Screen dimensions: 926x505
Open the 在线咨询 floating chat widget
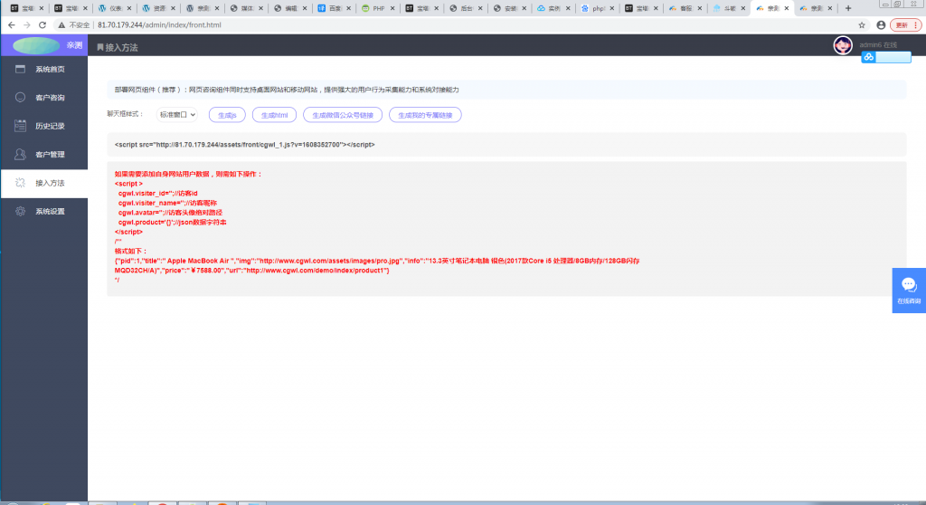pyautogui.click(x=909, y=290)
